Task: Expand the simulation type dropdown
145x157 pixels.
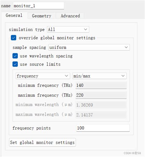Action: coord(68,30)
